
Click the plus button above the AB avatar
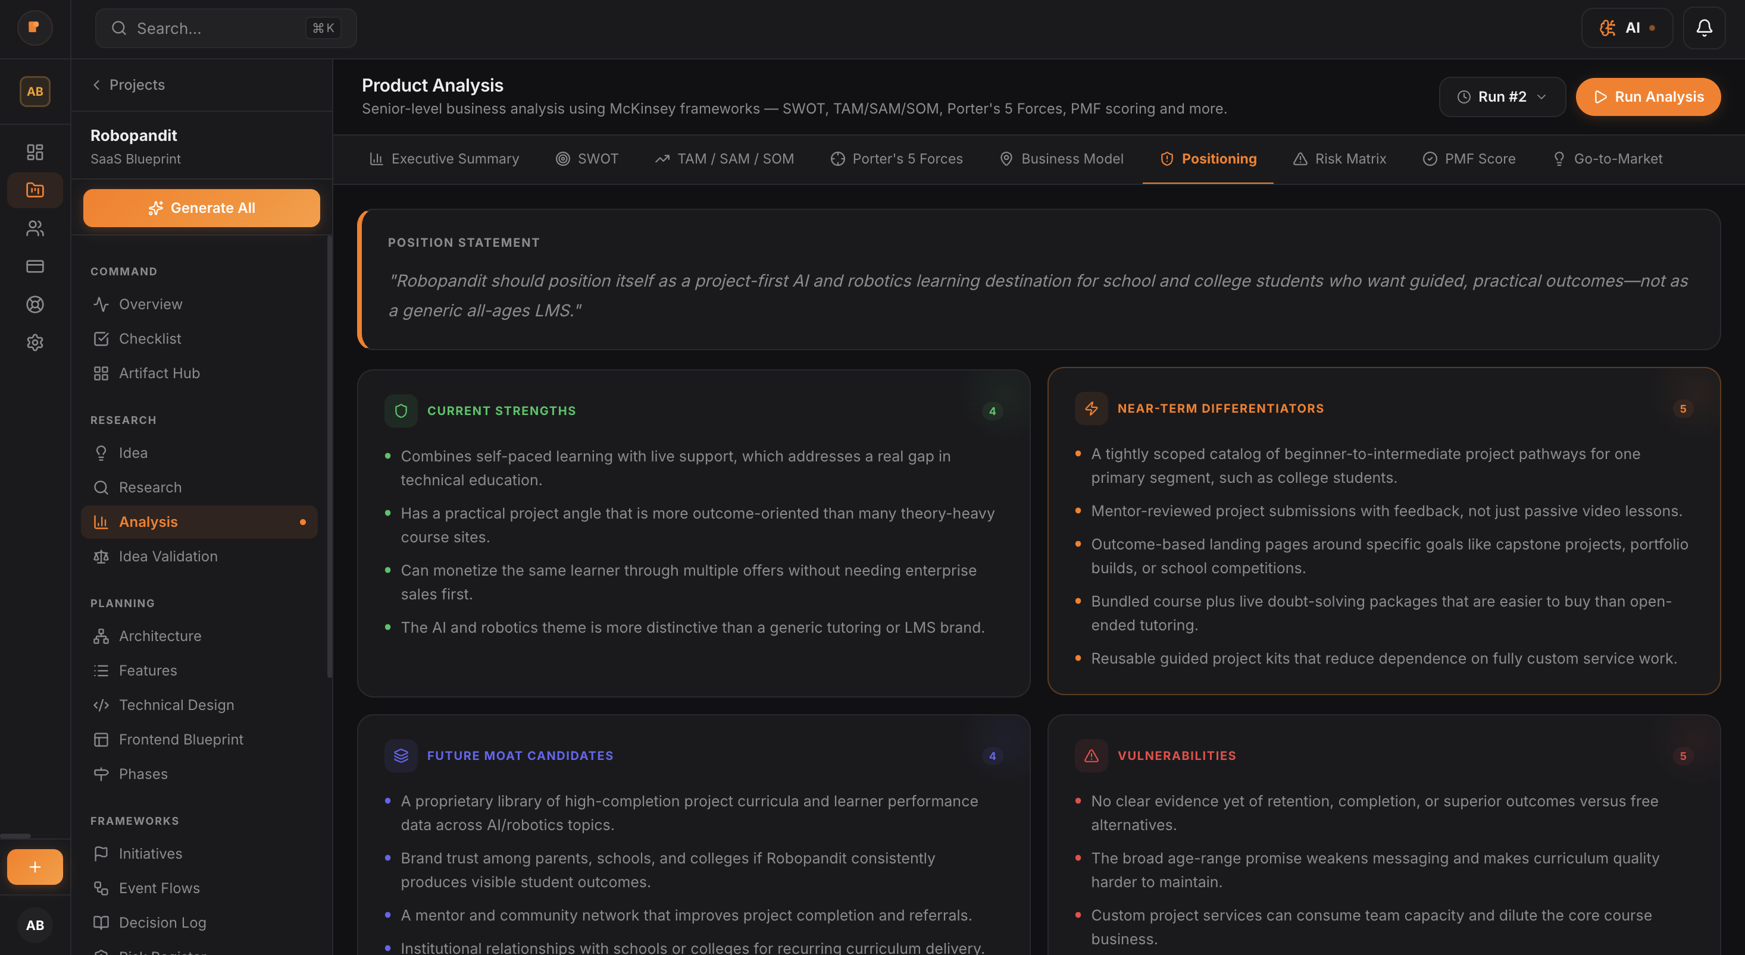(x=35, y=866)
